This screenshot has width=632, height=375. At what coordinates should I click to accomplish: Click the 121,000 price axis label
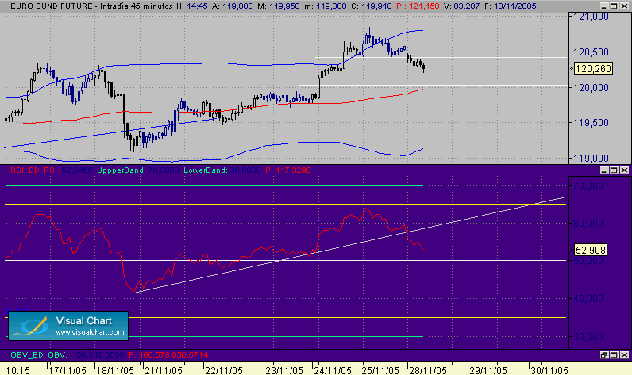click(x=591, y=17)
